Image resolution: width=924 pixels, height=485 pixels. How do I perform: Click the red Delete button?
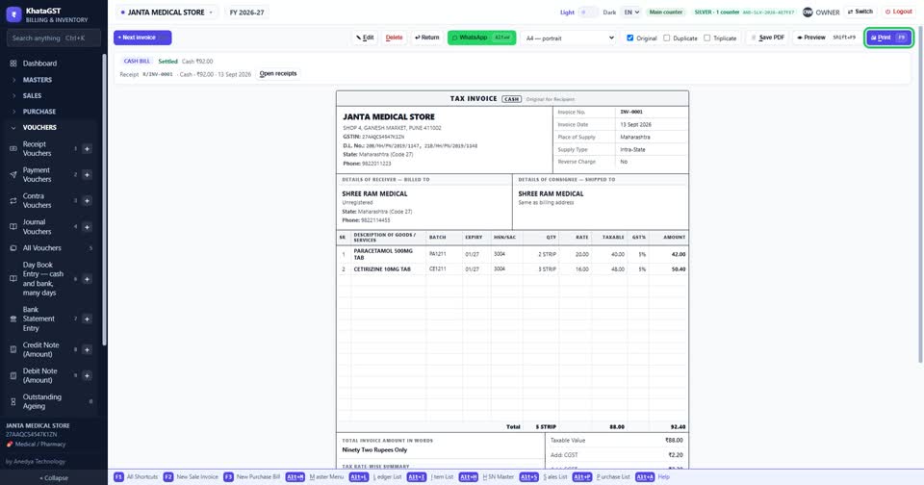coord(394,38)
